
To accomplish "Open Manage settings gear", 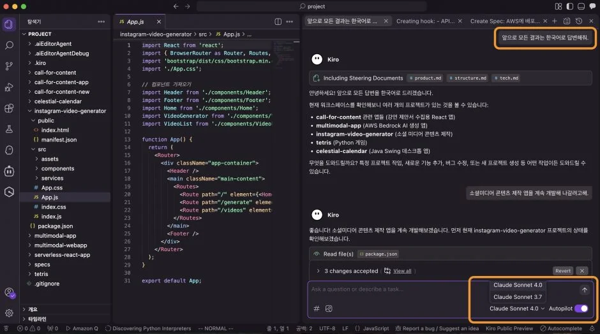I will point(9,313).
